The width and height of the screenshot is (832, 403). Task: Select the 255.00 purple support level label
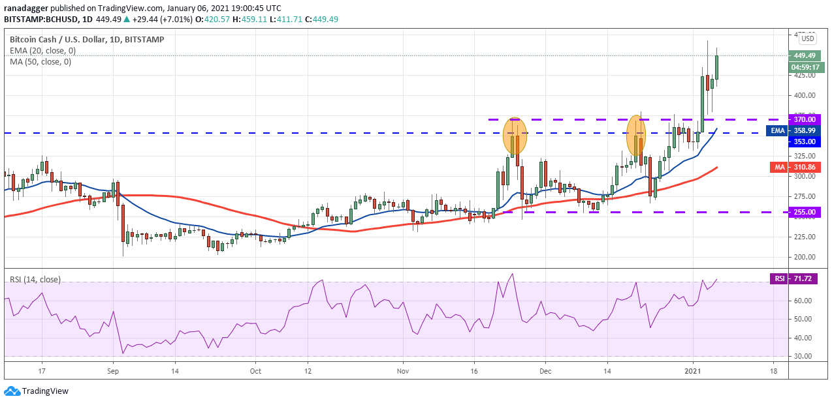click(x=805, y=212)
